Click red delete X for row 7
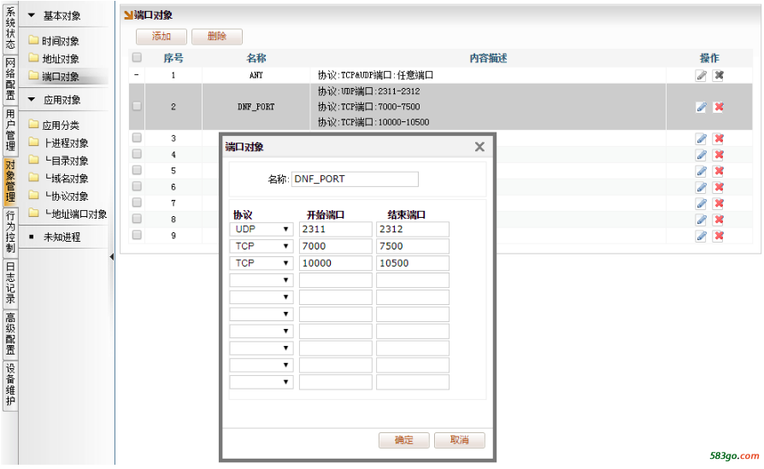Screen dimensions: 764x469 718,203
